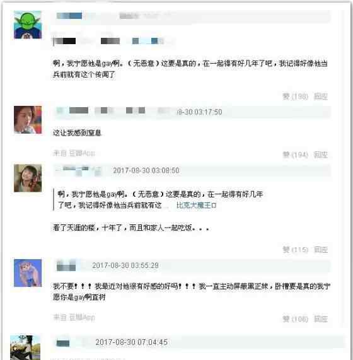The width and height of the screenshot is (353, 360).
Task: Reply via 回应 next to 赞 (115)
Action: (321, 250)
